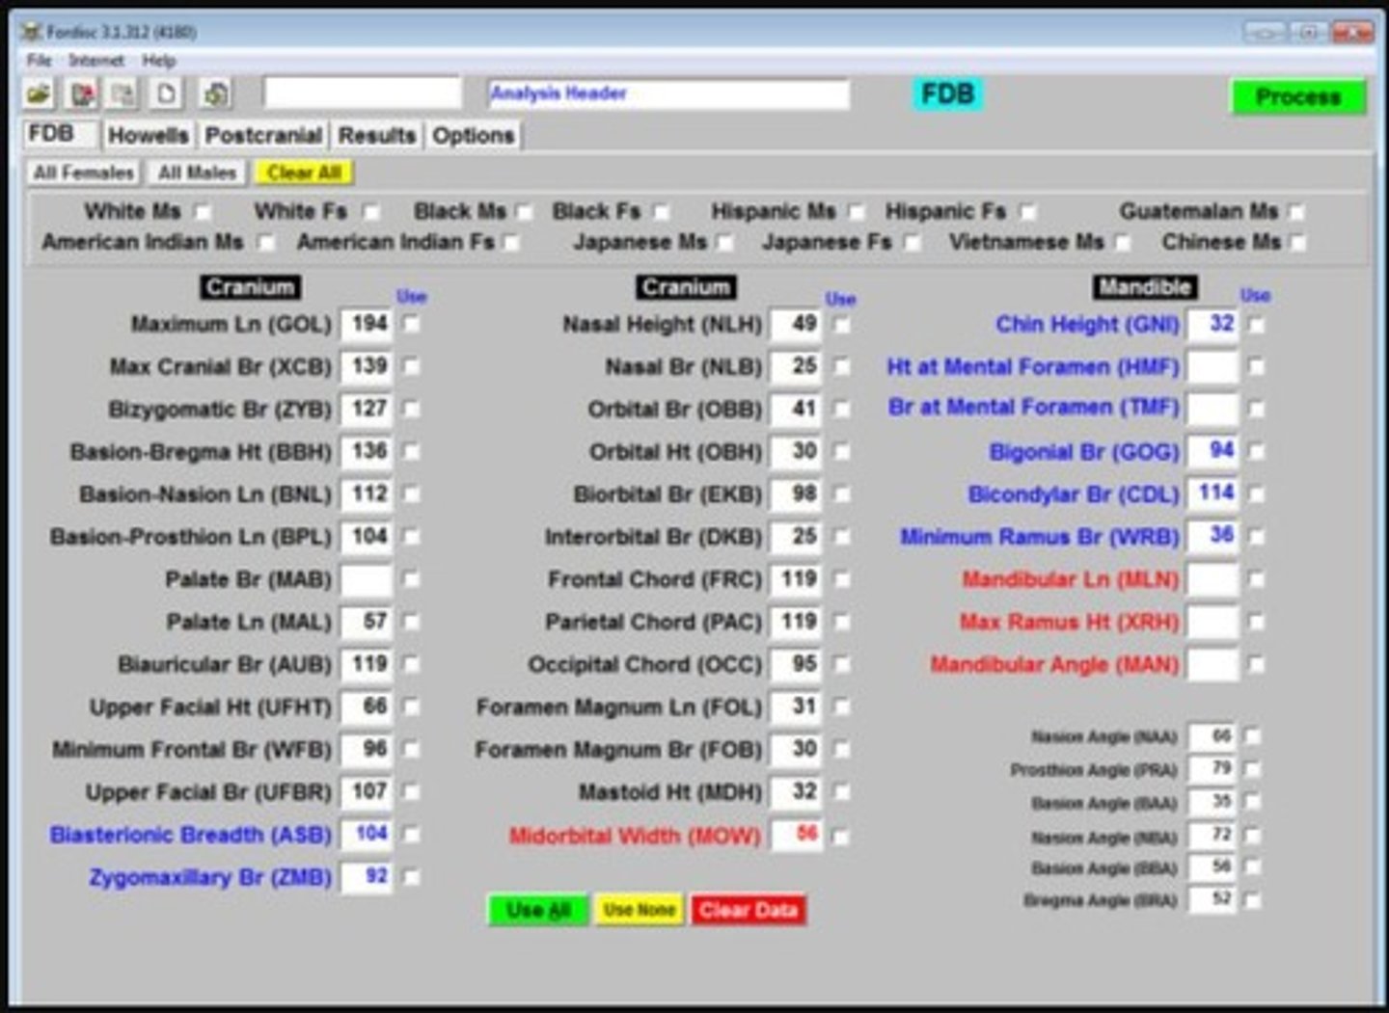Click the green Use All button

click(538, 911)
